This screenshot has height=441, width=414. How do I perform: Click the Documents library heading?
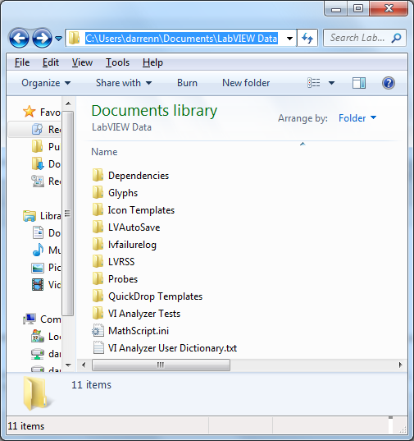(x=154, y=111)
